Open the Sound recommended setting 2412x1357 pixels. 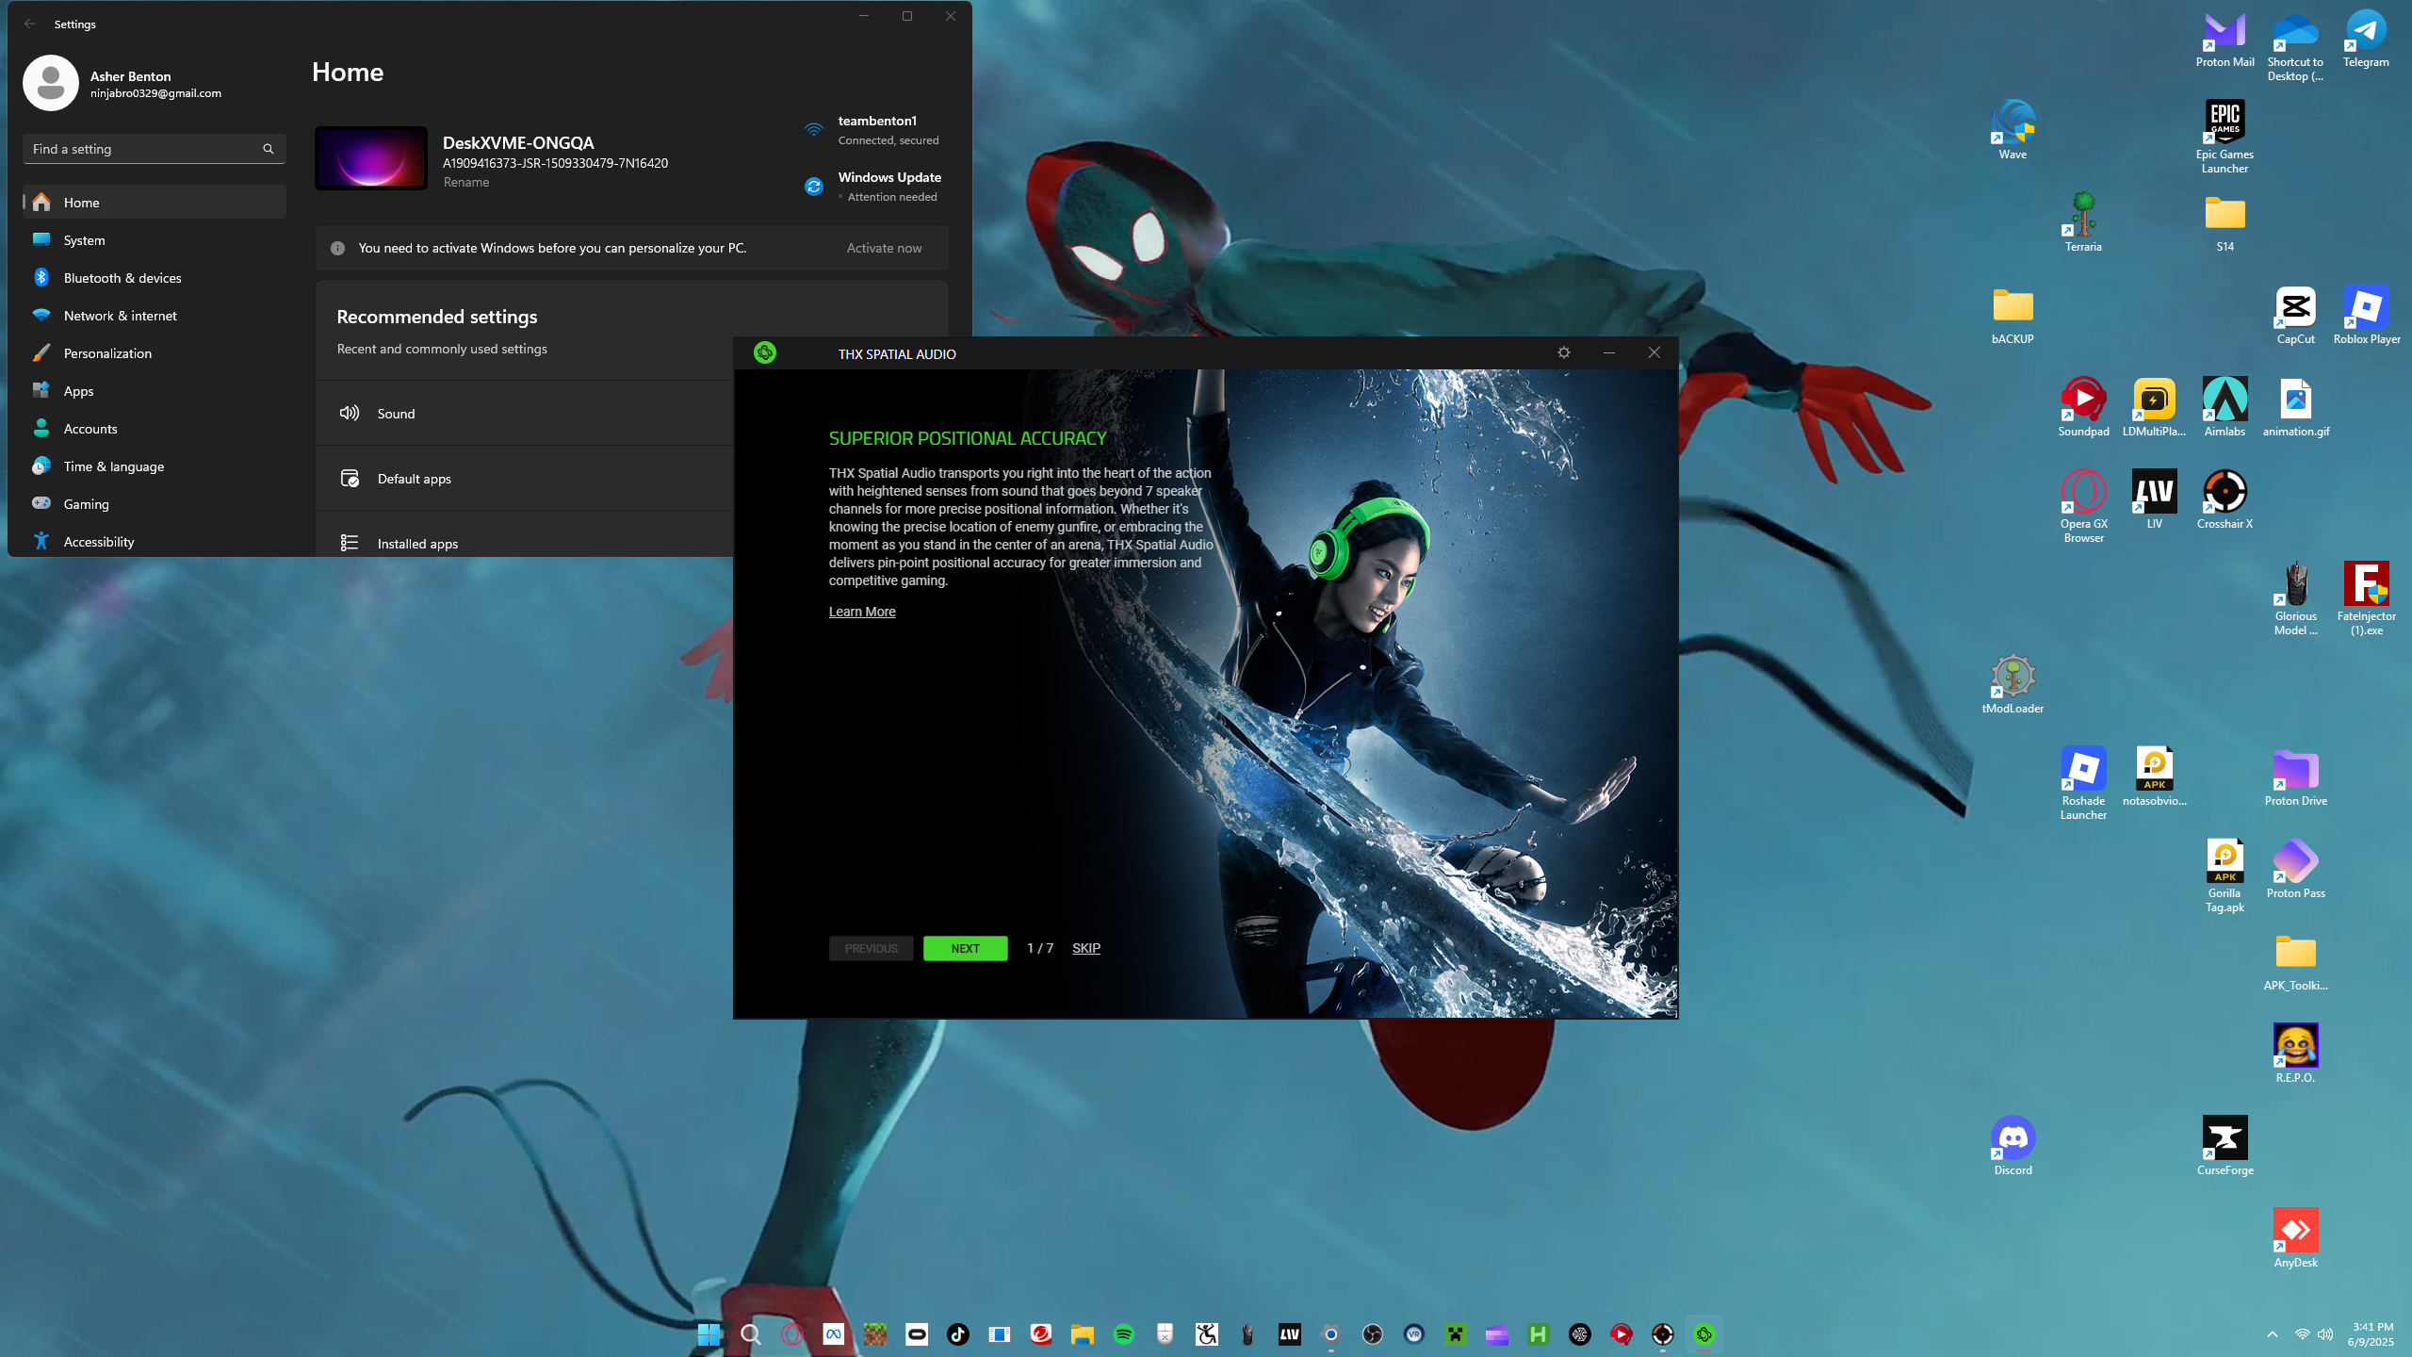[396, 414]
